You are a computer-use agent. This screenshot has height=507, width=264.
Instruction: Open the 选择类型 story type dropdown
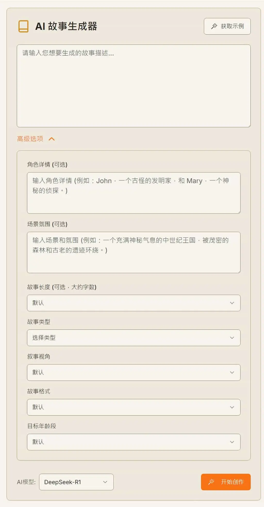[134, 338]
